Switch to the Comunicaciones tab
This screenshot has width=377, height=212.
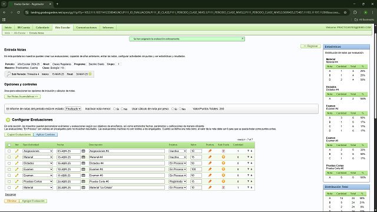[87, 28]
